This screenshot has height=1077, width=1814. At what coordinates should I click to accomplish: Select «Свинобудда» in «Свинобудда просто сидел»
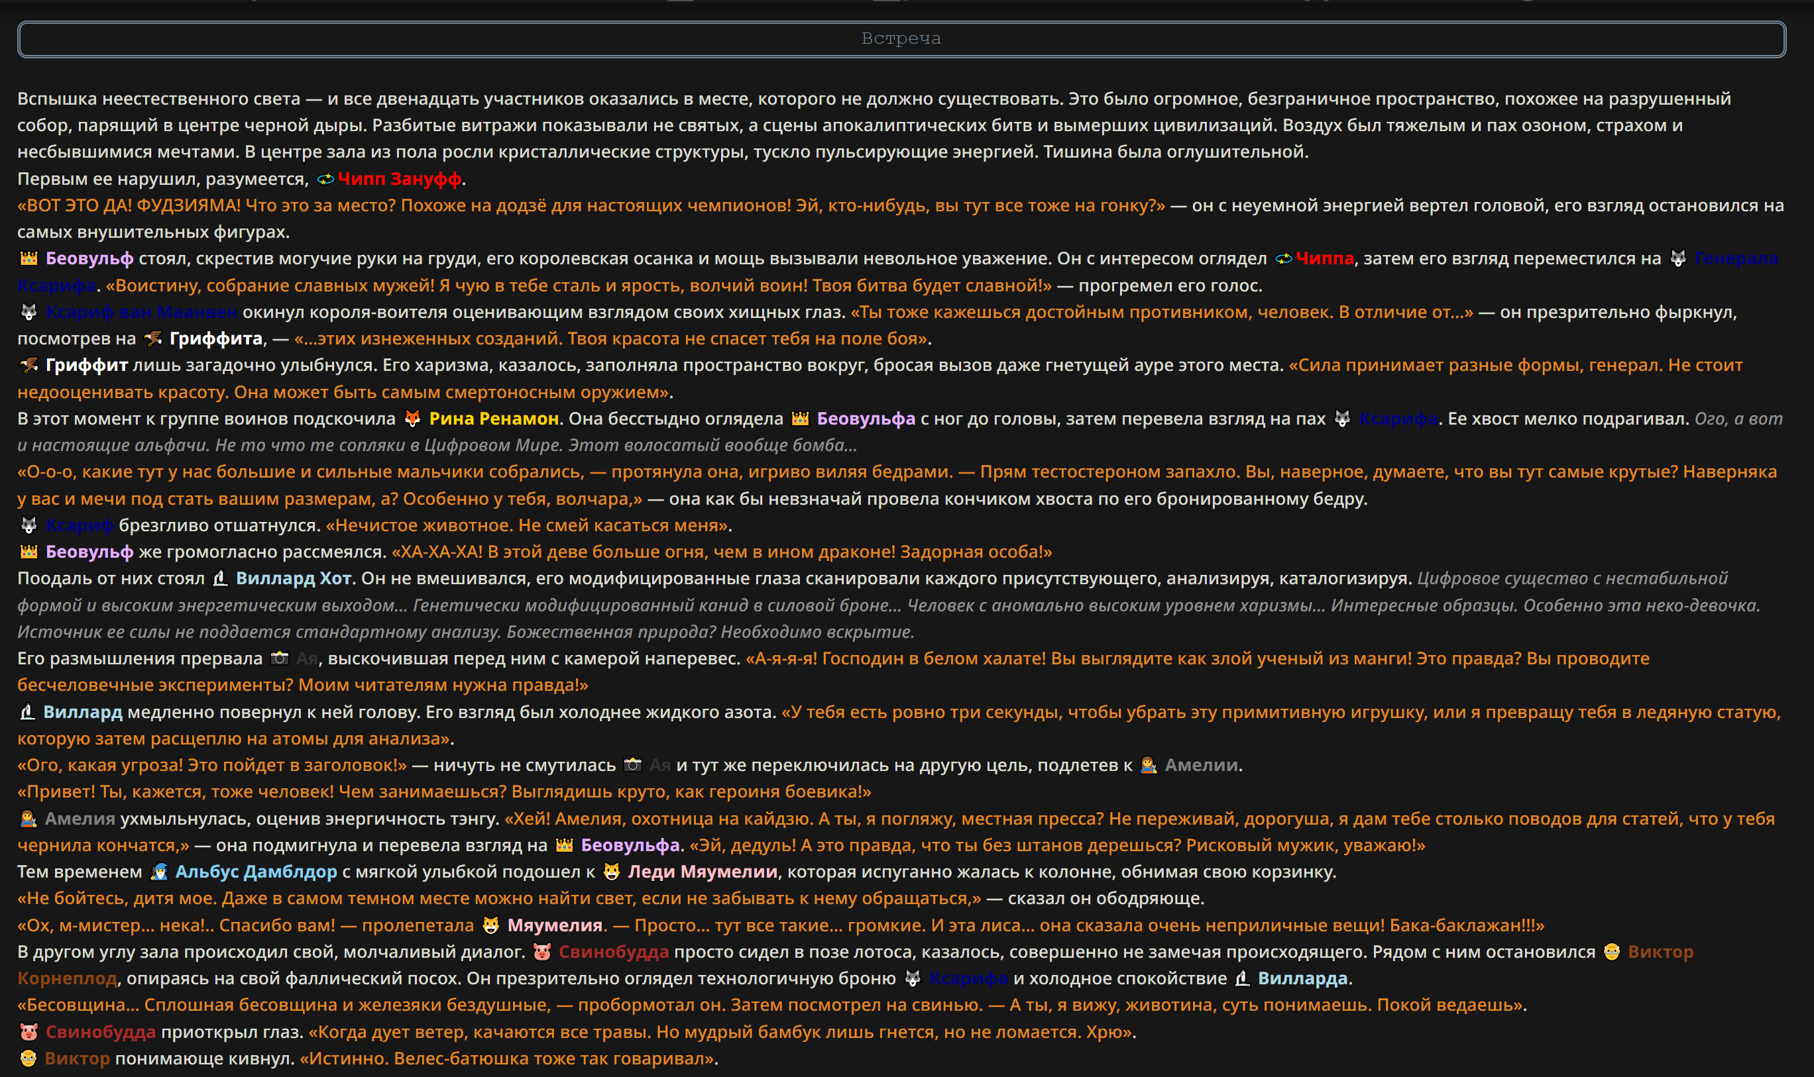pos(614,951)
